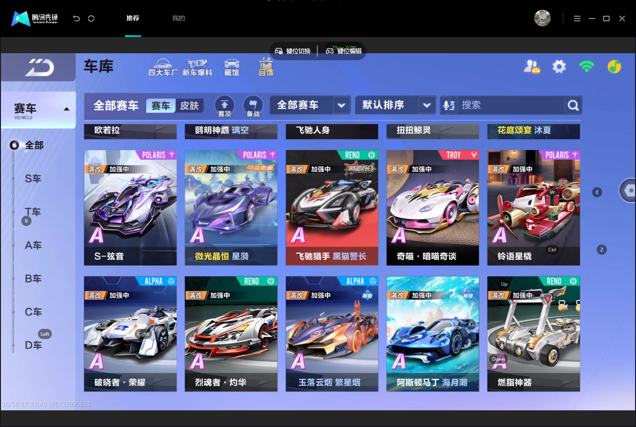The height and width of the screenshot is (427, 636).
Task: Check the green Wi-Fi signal icon
Action: (586, 67)
